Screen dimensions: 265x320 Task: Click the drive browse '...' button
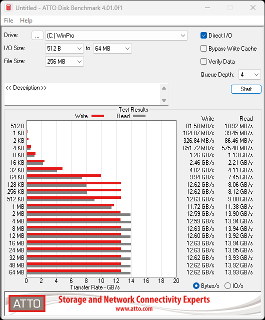tap(37, 36)
